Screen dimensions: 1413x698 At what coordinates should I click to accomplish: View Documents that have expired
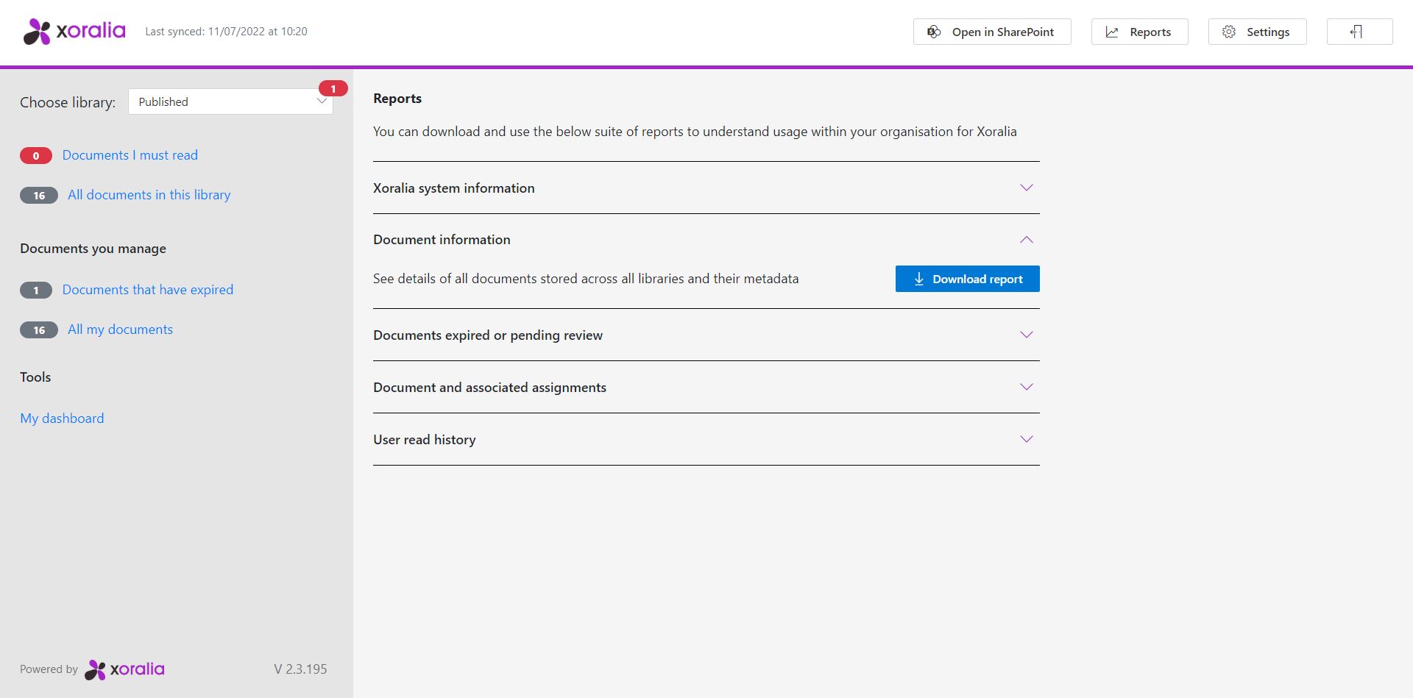click(148, 290)
